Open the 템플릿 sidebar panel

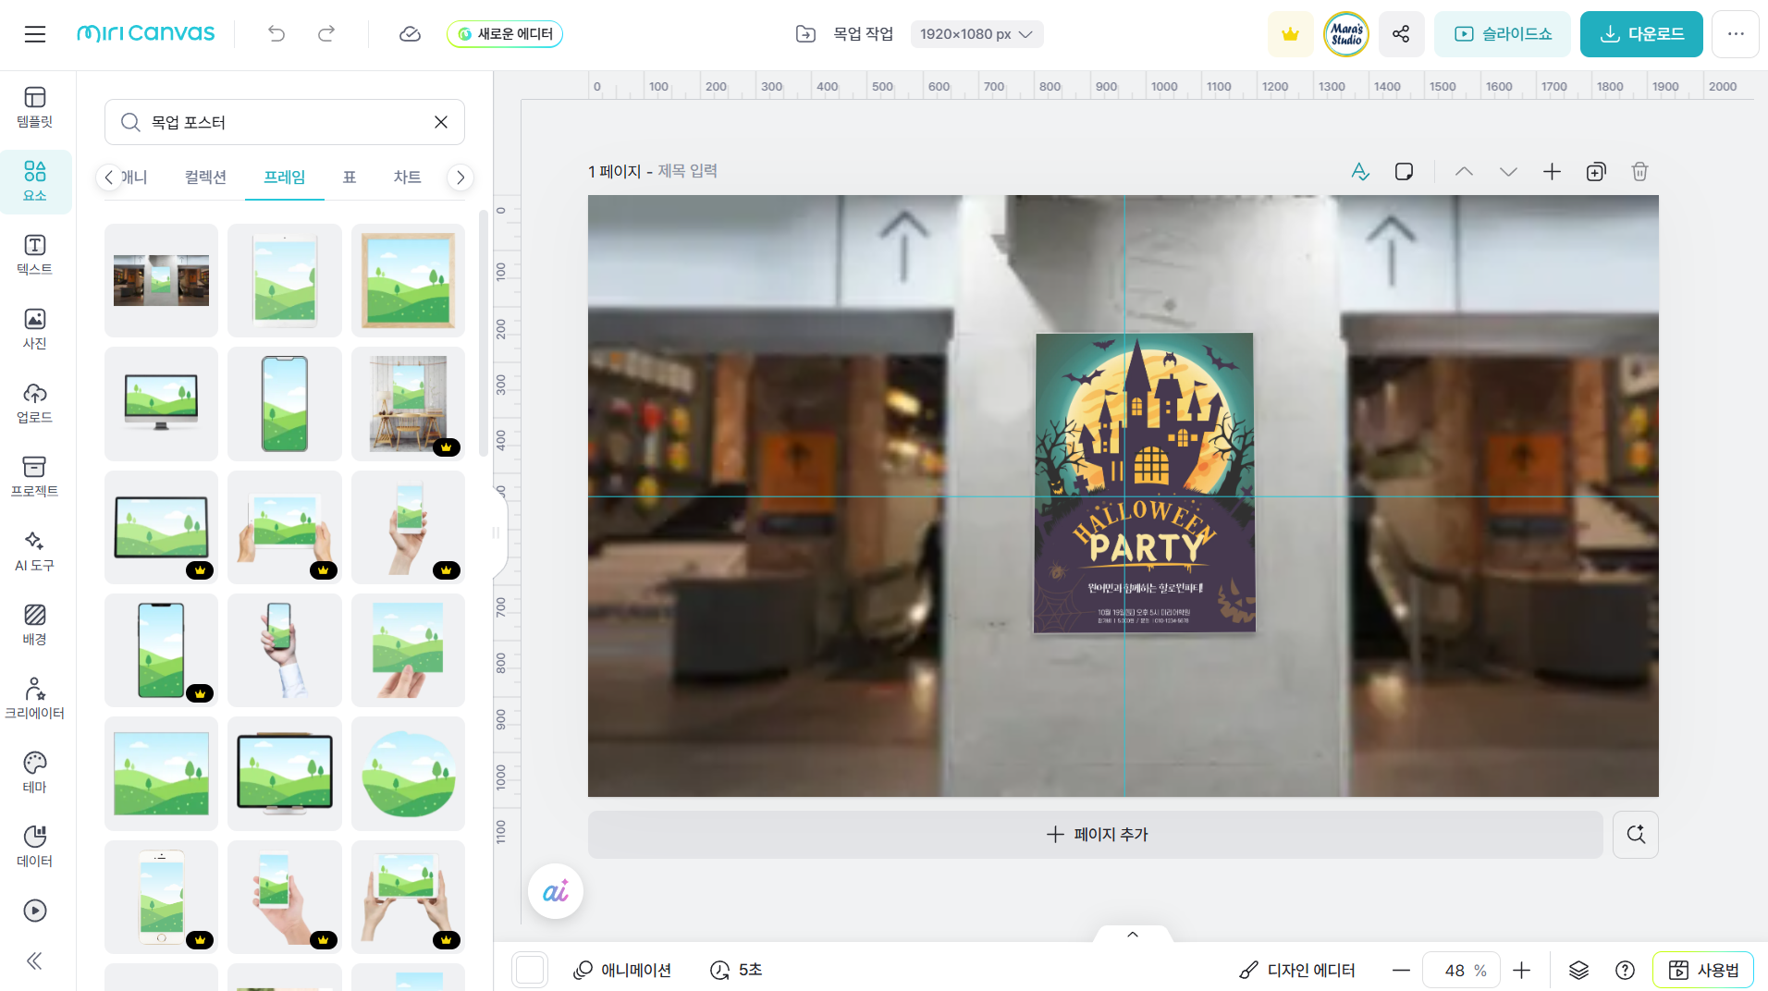point(35,108)
